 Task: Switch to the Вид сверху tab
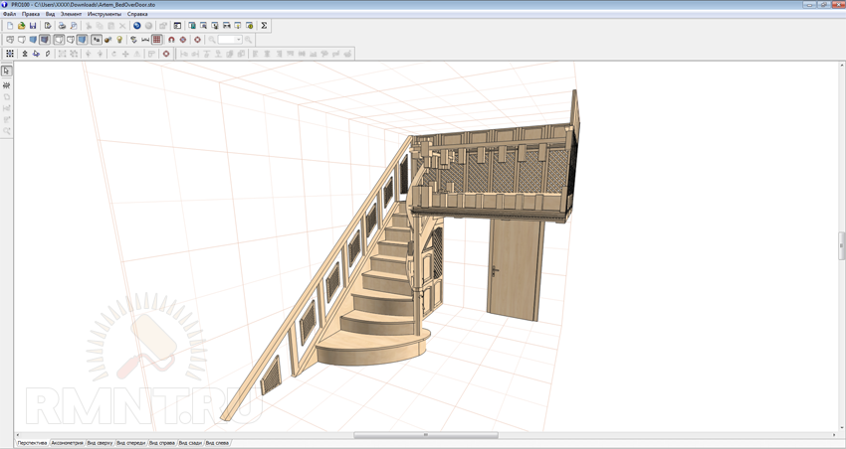pyautogui.click(x=100, y=443)
